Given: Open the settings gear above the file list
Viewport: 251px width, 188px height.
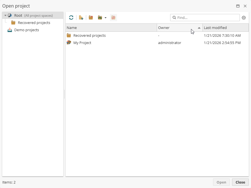Looking at the screenshot, I should [244, 18].
